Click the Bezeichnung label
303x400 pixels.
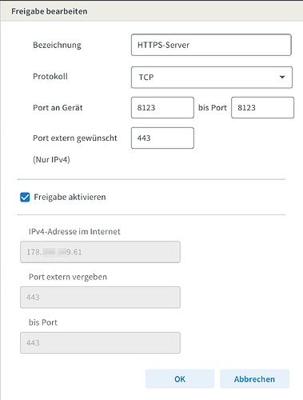click(x=57, y=45)
